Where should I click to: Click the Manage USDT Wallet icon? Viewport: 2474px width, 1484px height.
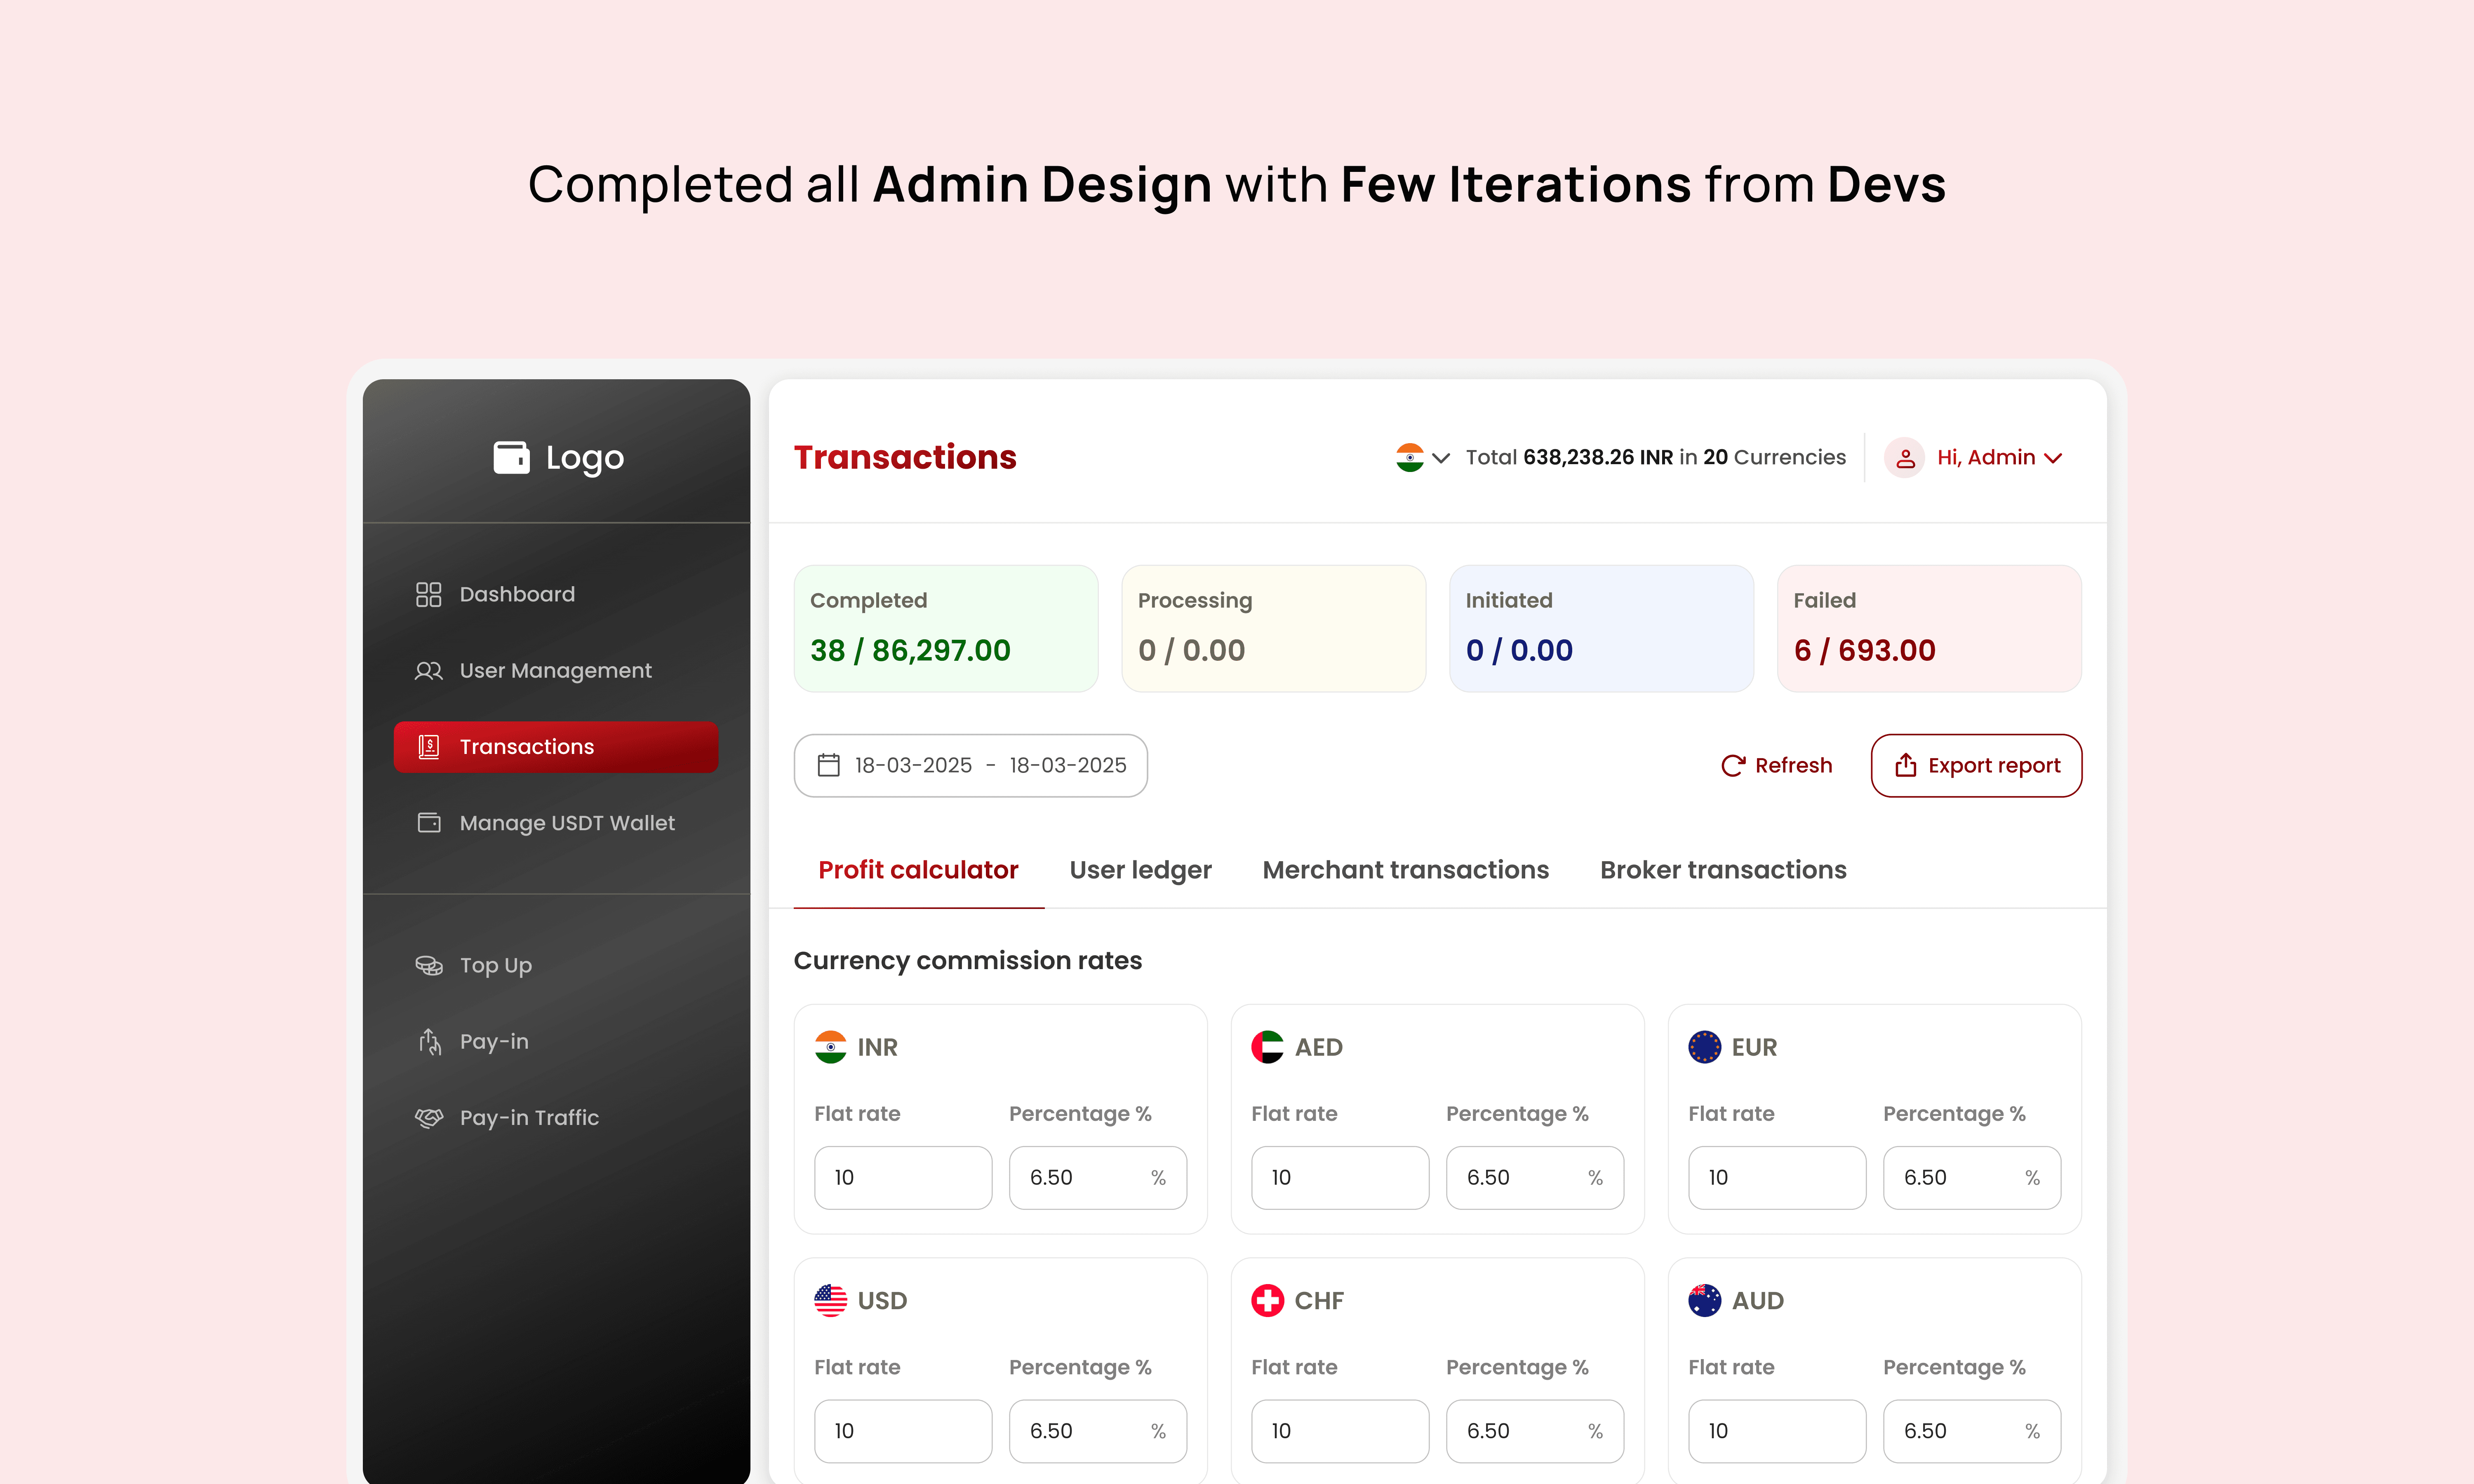pos(428,823)
